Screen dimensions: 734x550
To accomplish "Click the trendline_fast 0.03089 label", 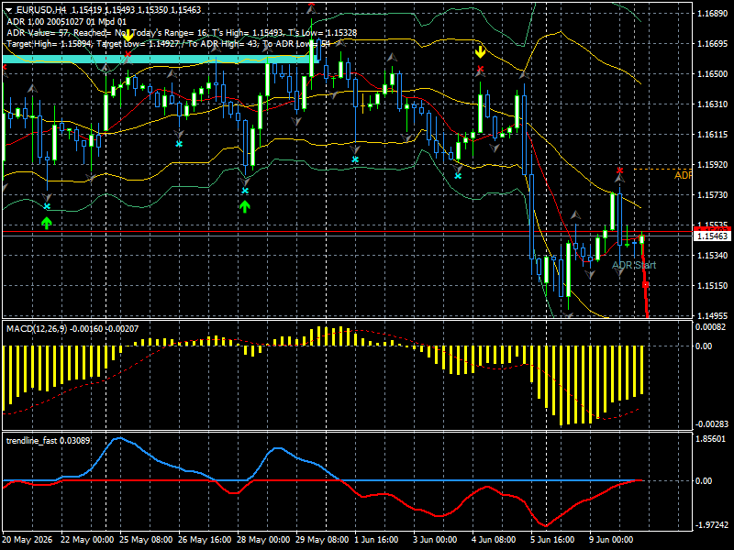I will click(49, 441).
